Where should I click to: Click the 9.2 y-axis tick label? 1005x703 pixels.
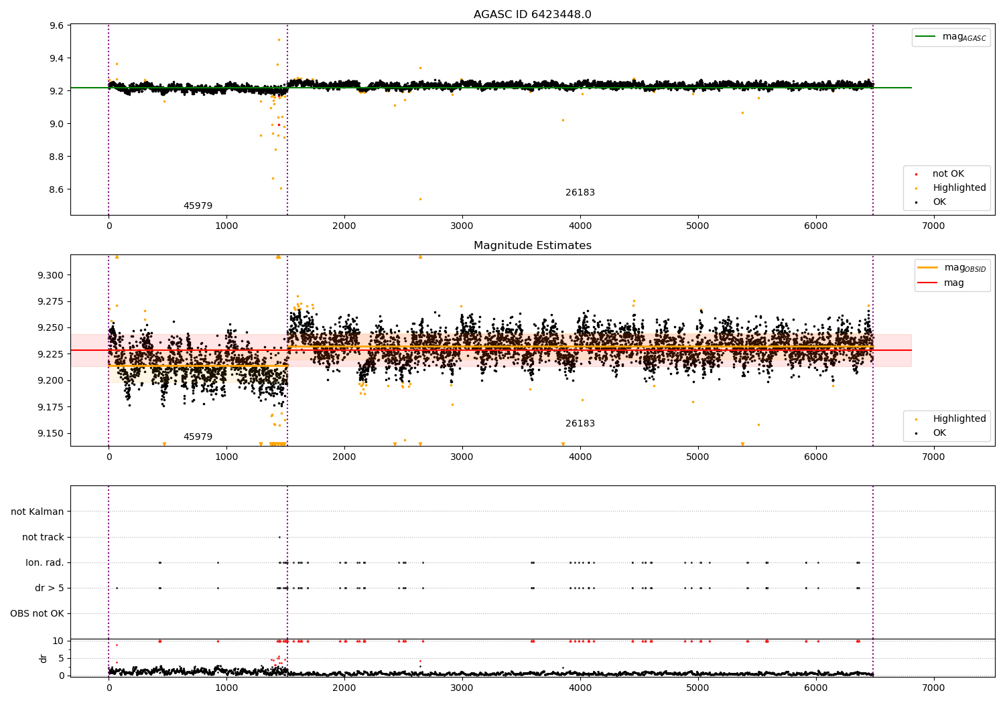[x=57, y=92]
